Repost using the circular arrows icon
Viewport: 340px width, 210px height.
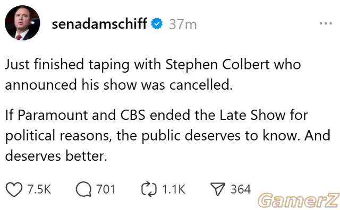click(x=149, y=190)
